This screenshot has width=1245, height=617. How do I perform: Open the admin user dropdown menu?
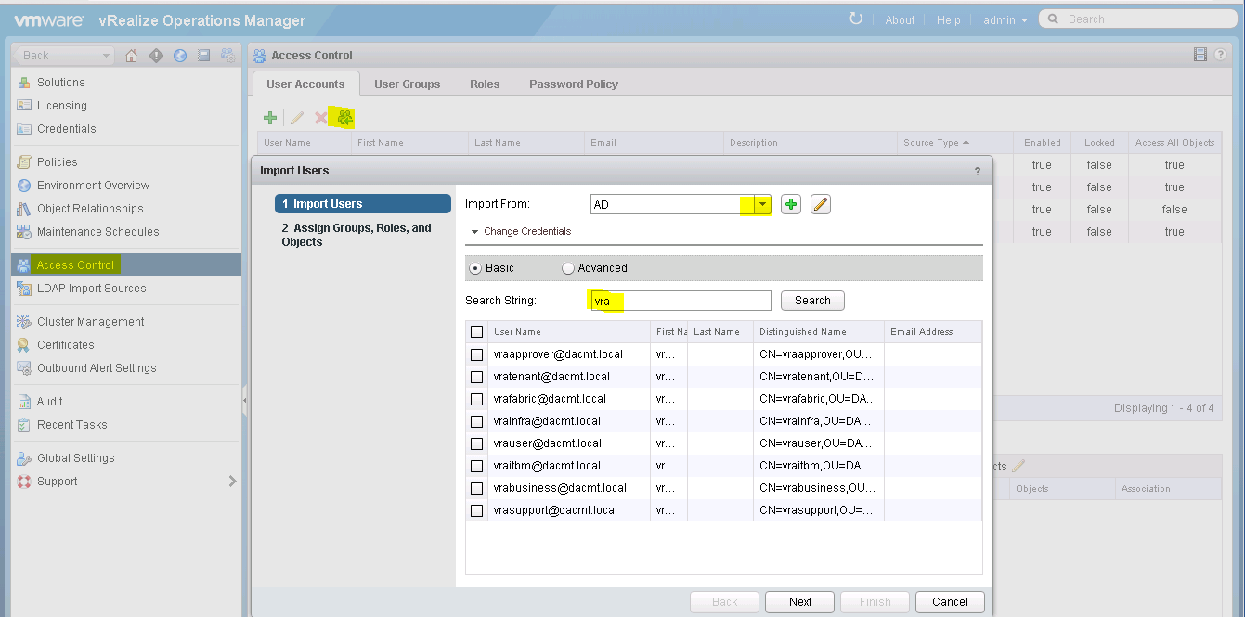[1005, 19]
